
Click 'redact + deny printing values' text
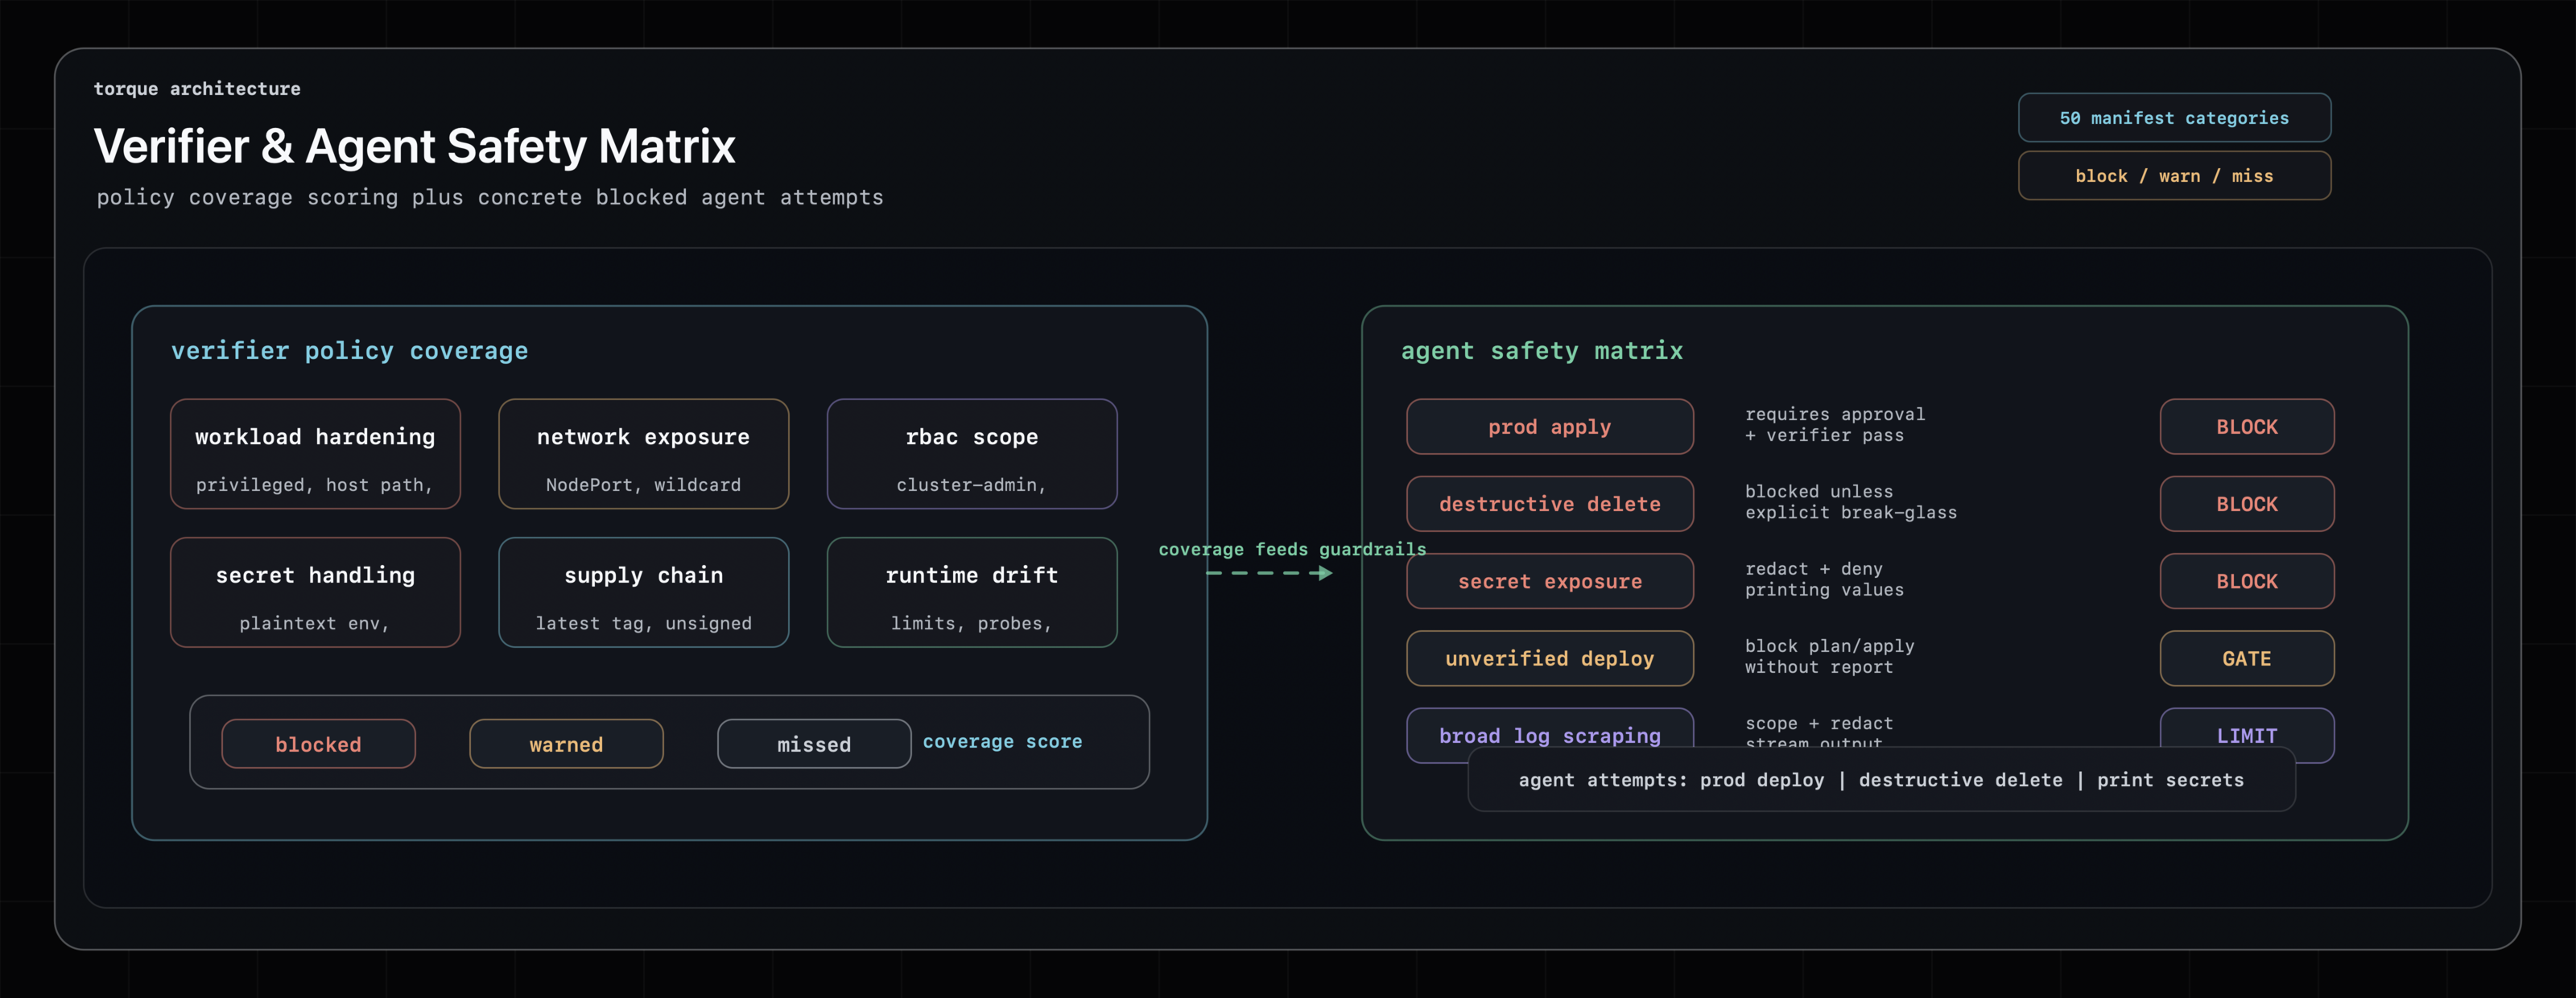1824,579
